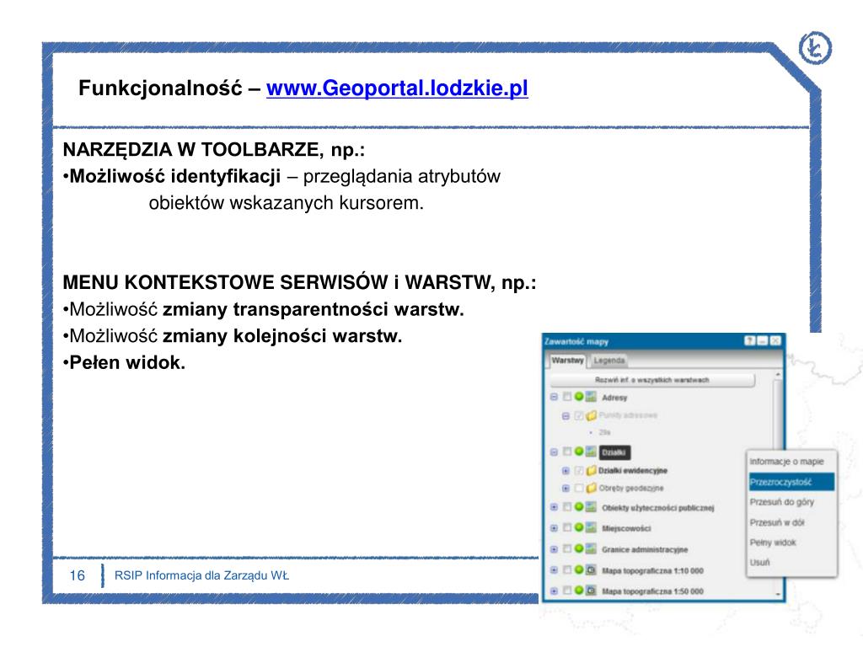
Task: Expand Mapa topograficzna 1:50 000 layer
Action: (555, 591)
